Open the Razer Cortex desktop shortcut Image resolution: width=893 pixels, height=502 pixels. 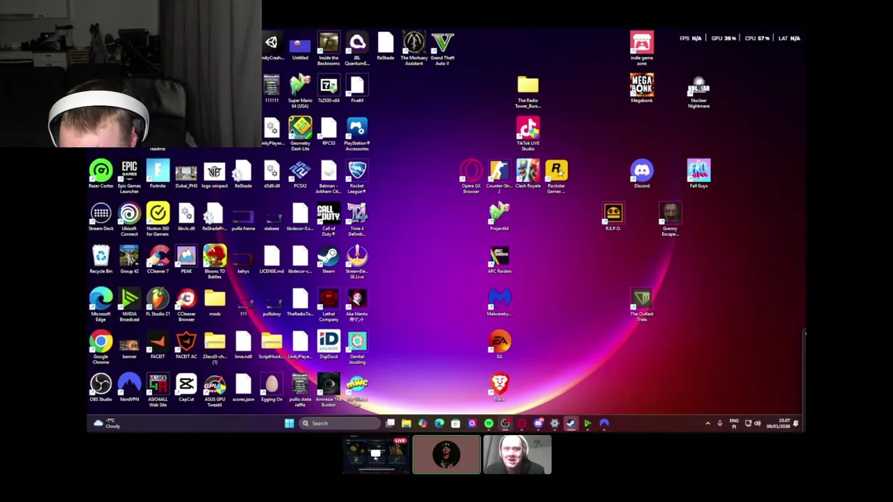[100, 174]
